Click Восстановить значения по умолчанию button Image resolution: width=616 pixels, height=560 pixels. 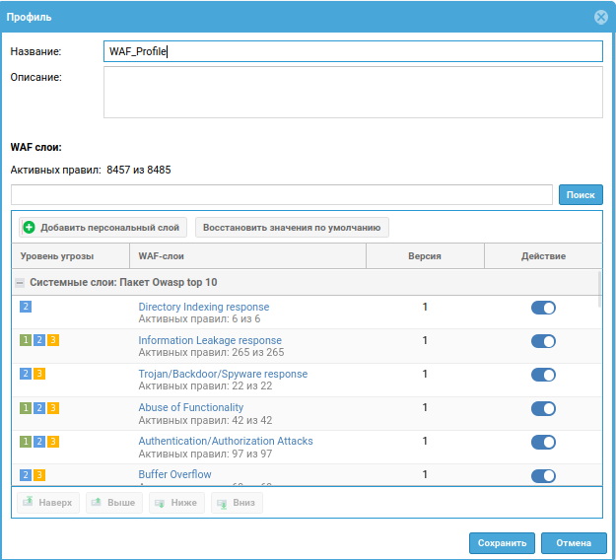(292, 228)
